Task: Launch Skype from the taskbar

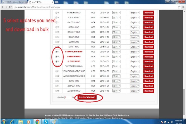Action: 46,122
